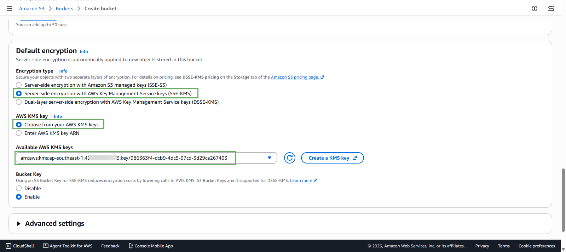Open Info link beside AWS KMS key

[x=58, y=116]
